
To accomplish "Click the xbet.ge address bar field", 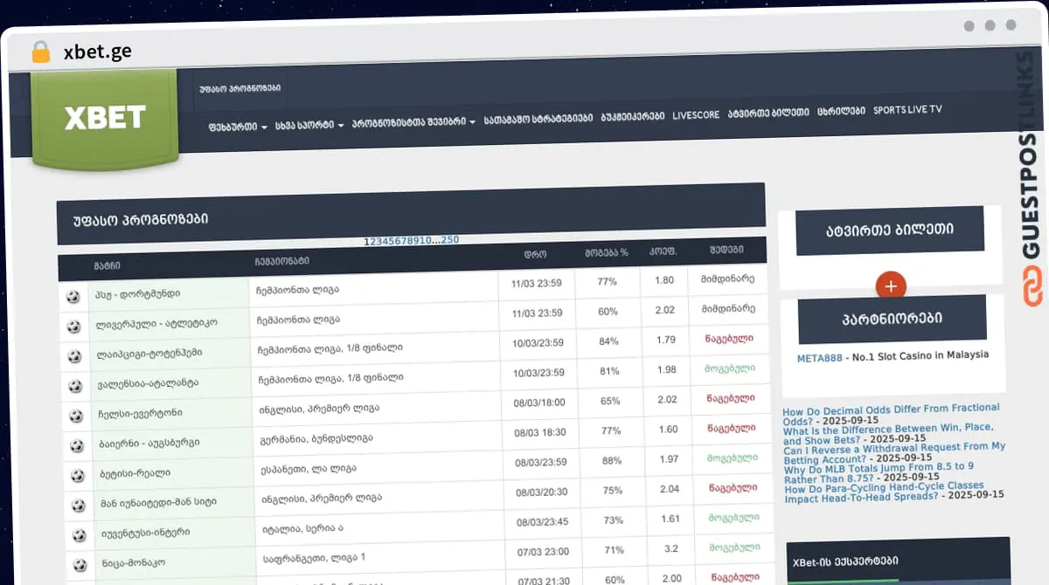I will tap(99, 51).
